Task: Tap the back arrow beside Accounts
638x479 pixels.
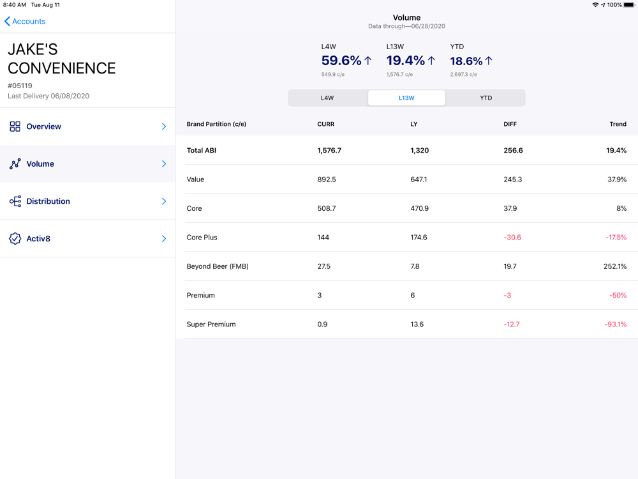Action: (7, 21)
